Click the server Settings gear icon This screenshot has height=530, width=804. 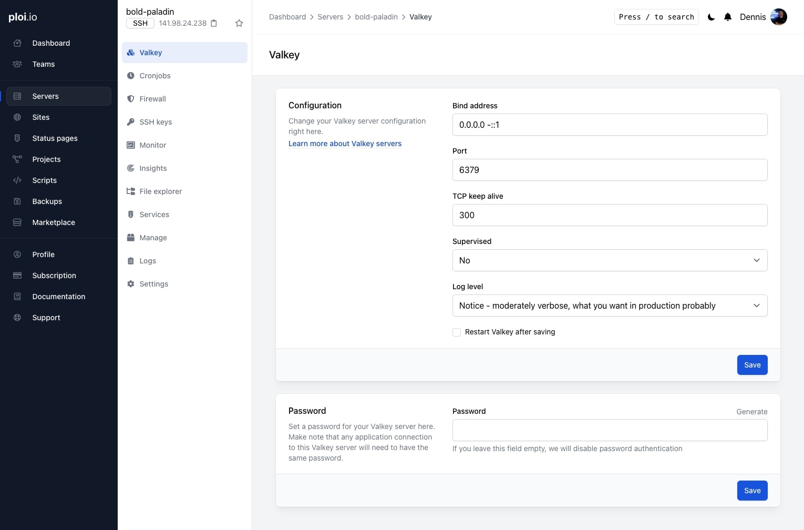(x=131, y=284)
